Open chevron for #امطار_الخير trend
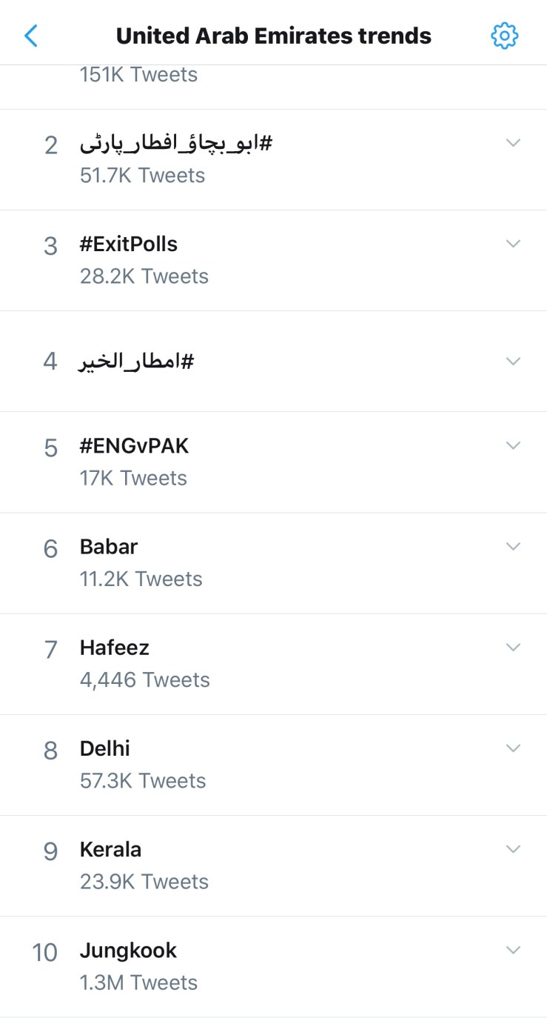Screen dimensions: 547x1021 [513, 361]
